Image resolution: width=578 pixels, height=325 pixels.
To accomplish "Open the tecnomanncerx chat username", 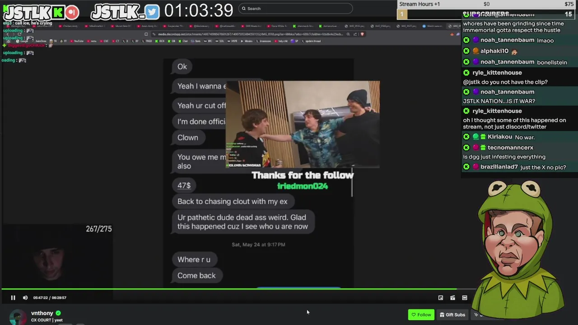I will tap(510, 148).
